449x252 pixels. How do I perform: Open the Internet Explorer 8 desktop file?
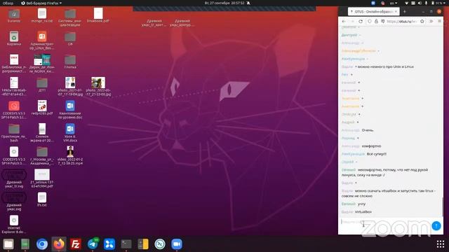pyautogui.click(x=14, y=225)
